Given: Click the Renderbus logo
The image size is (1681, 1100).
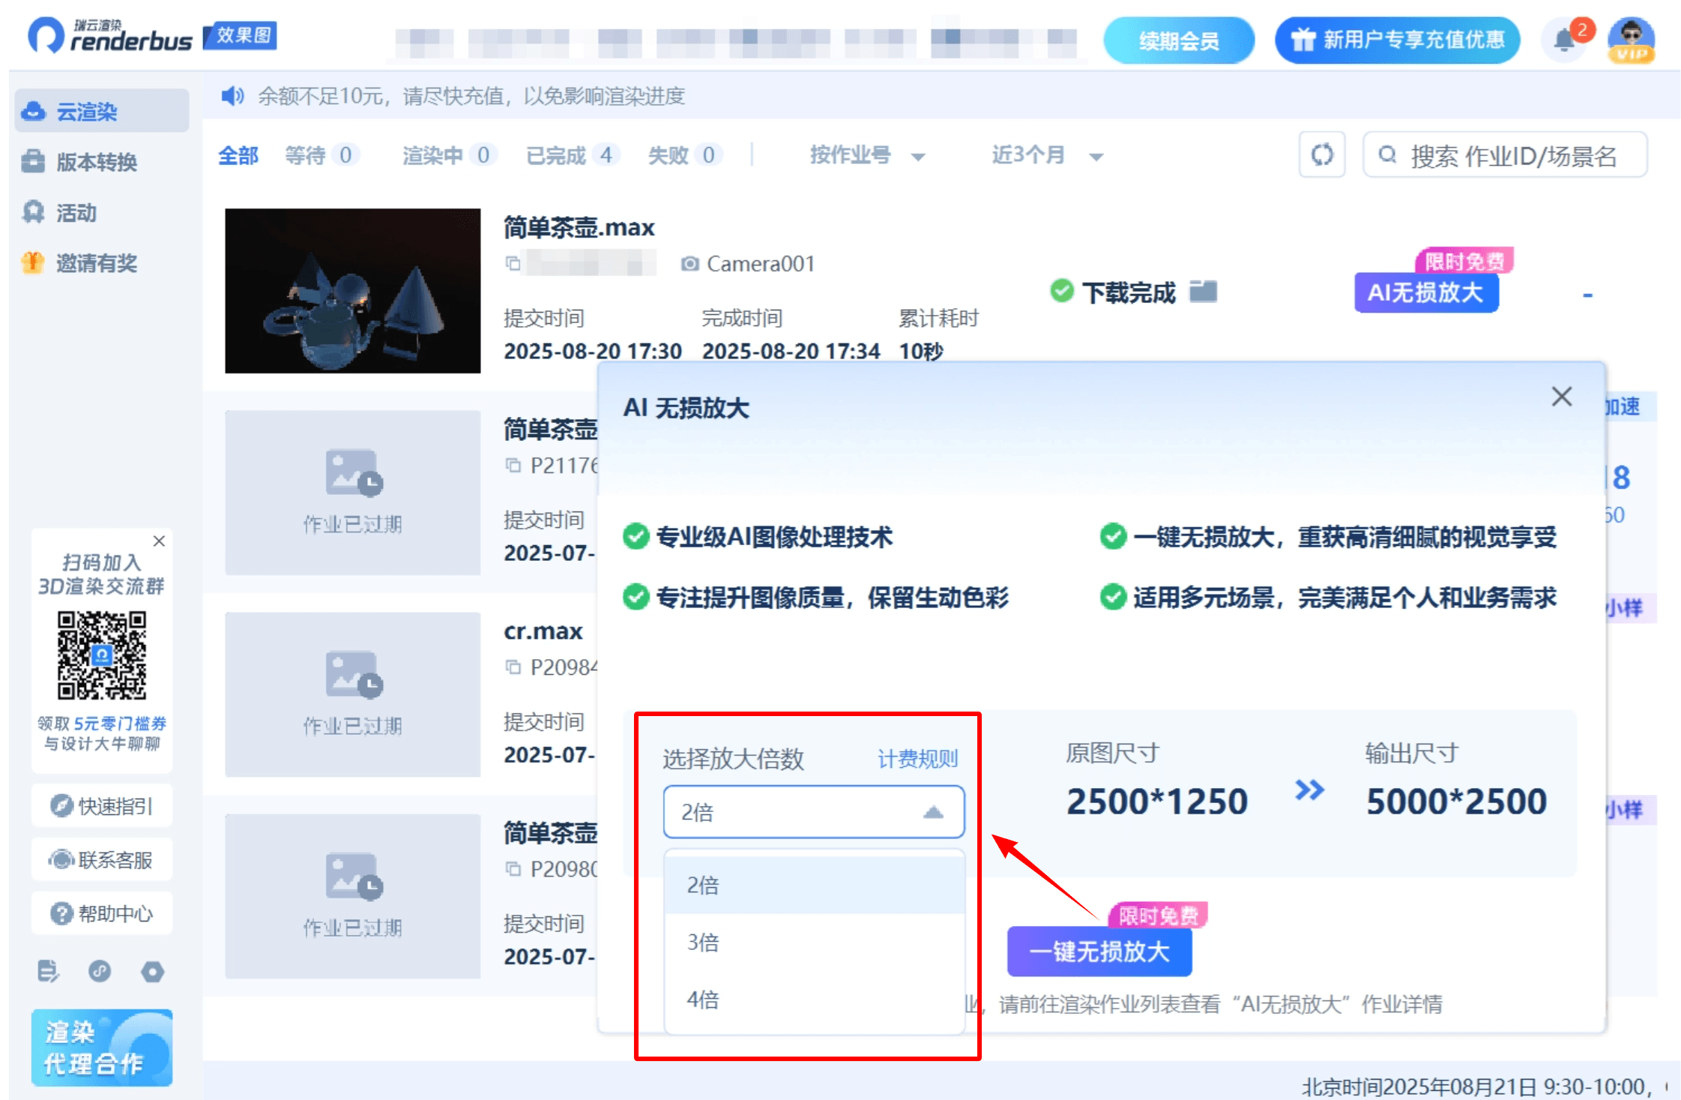Looking at the screenshot, I should [109, 36].
